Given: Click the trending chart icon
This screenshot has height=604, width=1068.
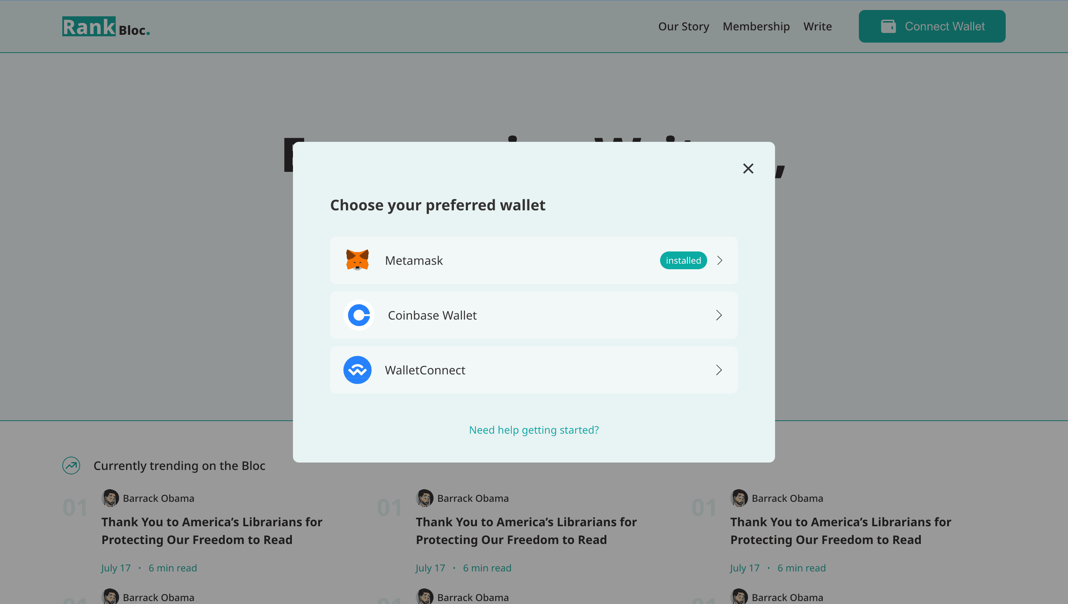Looking at the screenshot, I should [71, 465].
